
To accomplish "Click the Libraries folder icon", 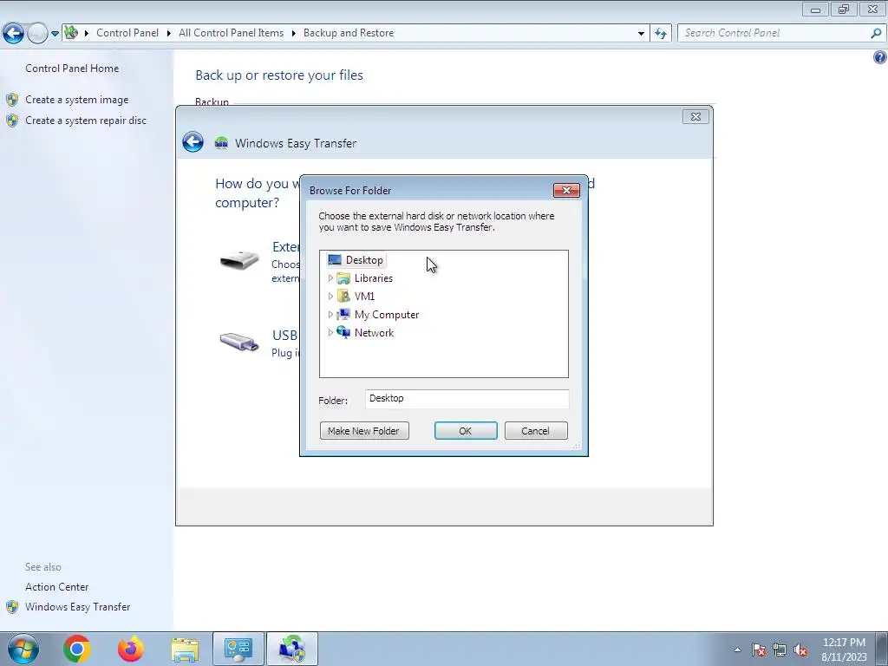I will click(343, 278).
